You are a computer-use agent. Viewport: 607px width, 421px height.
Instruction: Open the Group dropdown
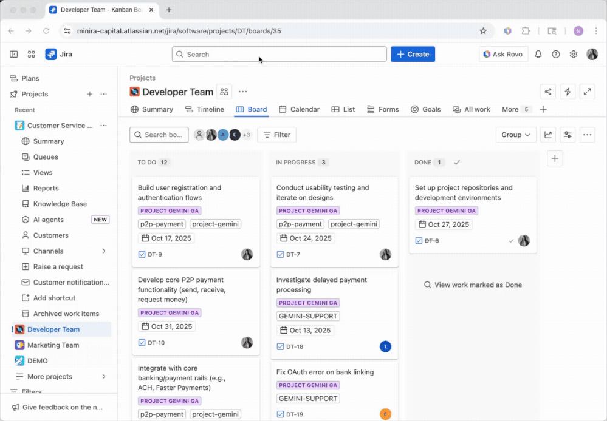point(515,135)
